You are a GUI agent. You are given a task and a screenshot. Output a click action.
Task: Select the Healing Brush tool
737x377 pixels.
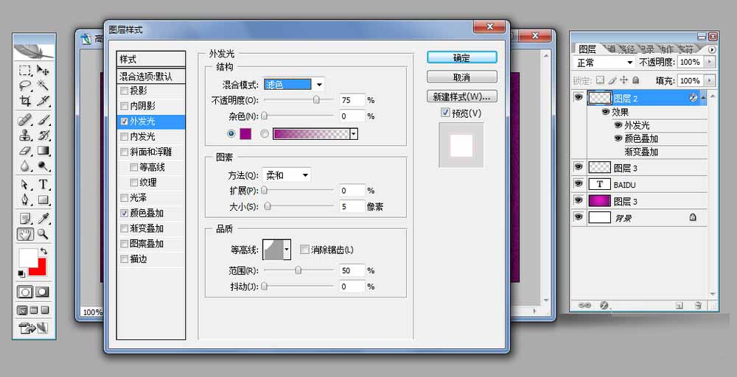click(x=25, y=120)
